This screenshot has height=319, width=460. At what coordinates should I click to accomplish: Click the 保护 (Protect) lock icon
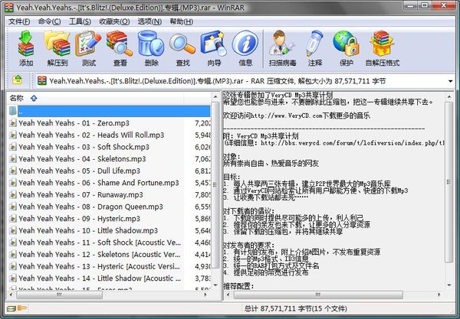pyautogui.click(x=347, y=48)
